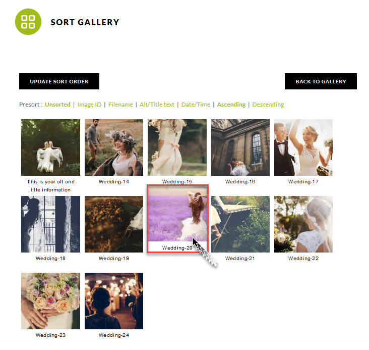Presort by Alt/Title text
This screenshot has width=369, height=350.
click(157, 105)
